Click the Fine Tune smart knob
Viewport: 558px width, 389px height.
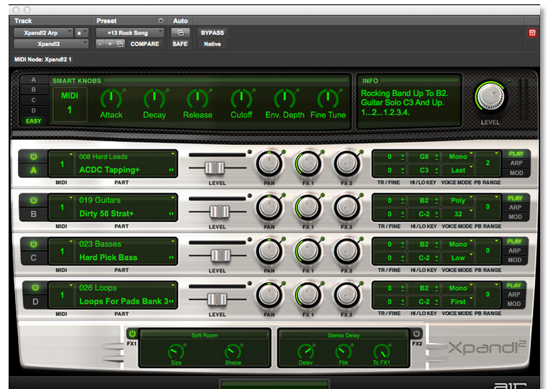coord(327,98)
